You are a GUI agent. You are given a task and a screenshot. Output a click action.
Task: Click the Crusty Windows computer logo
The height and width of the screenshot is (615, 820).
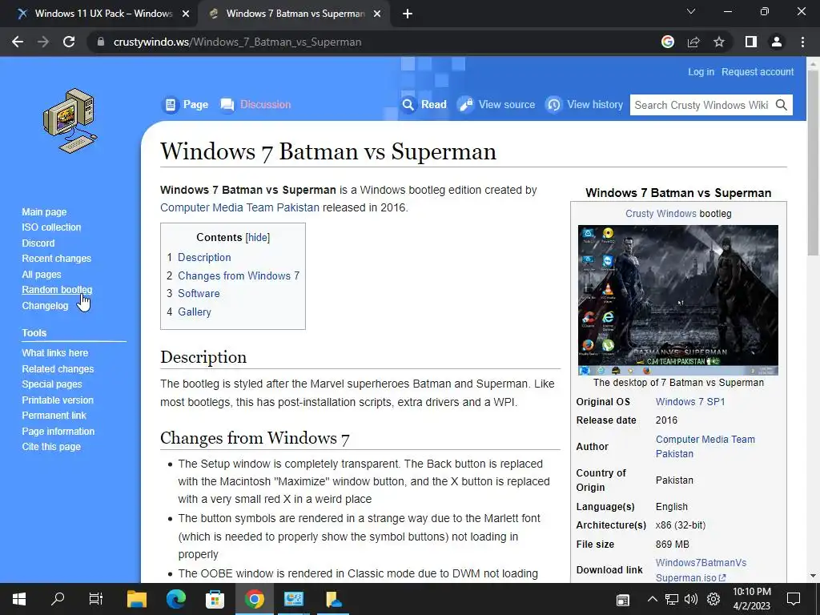coord(70,121)
